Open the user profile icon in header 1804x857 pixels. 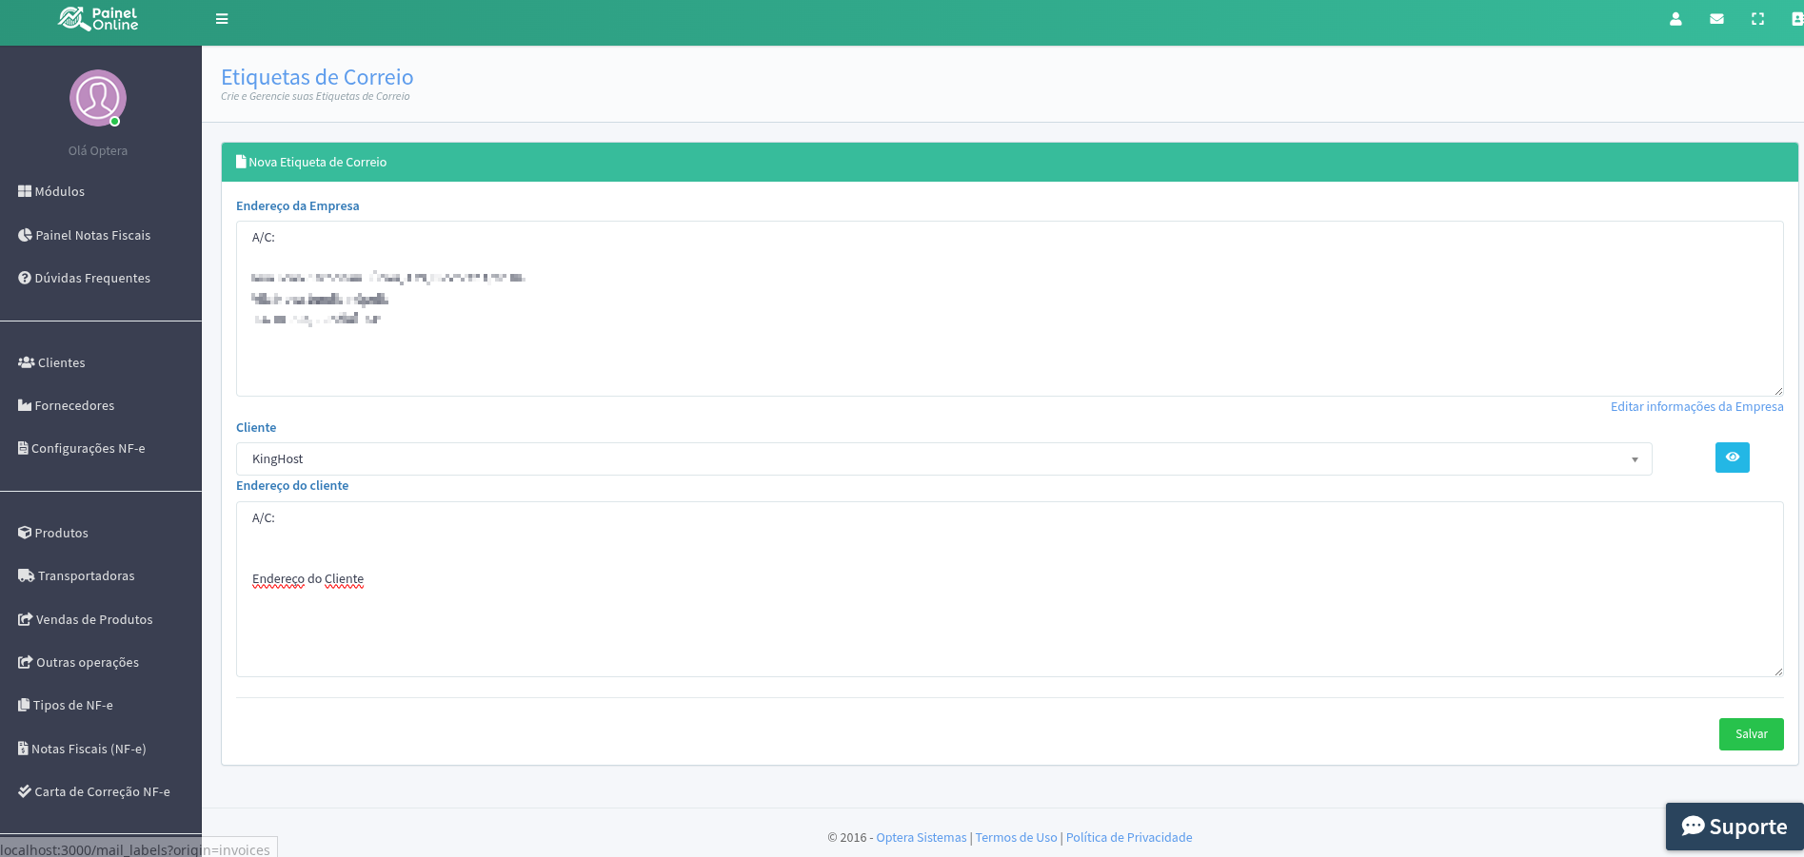1675,19
